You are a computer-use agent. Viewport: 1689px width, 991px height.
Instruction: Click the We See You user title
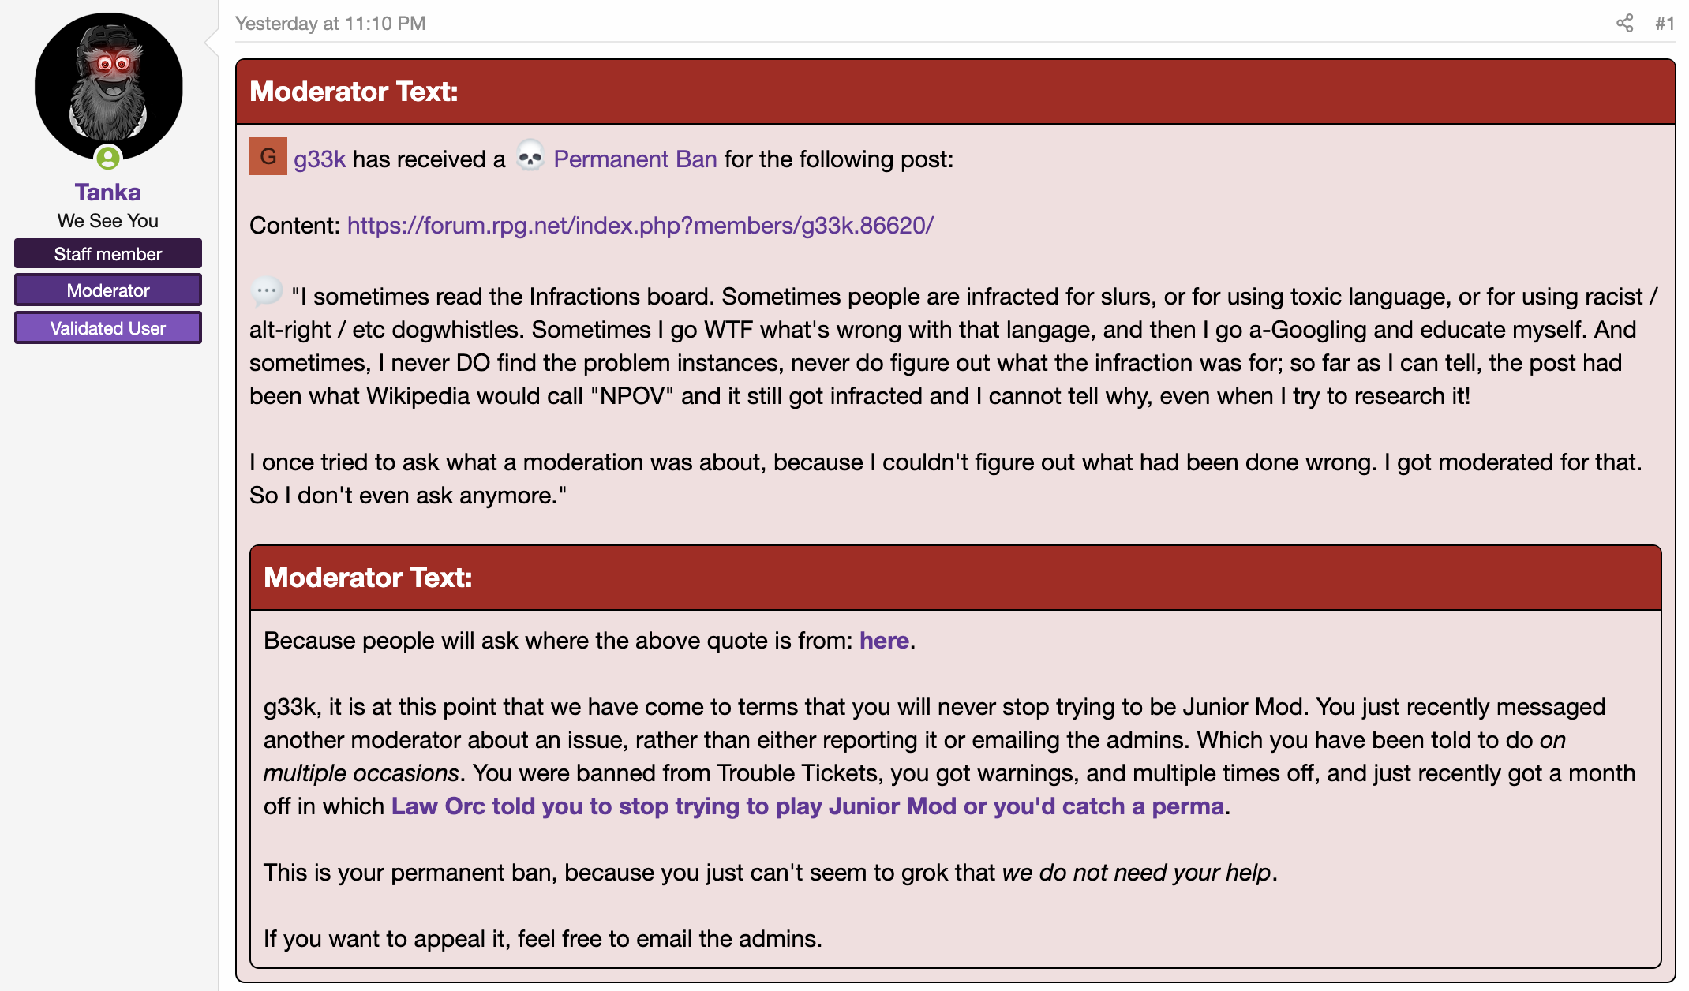click(108, 221)
